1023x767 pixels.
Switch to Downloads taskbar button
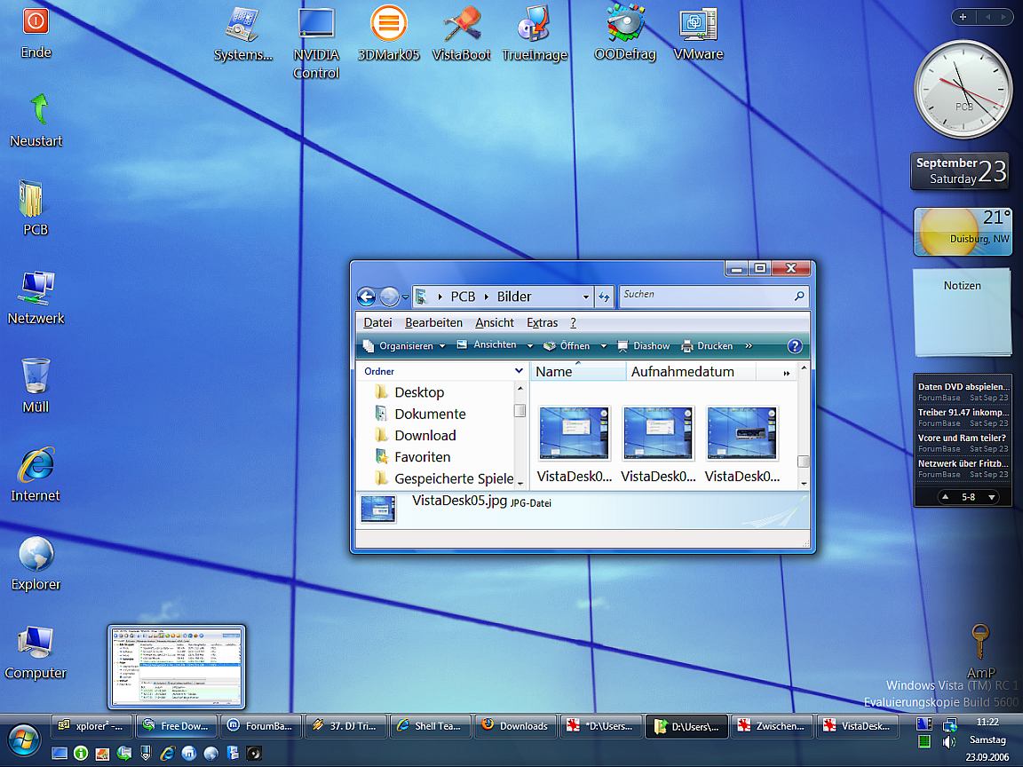(515, 726)
